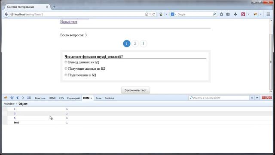Open the Firebug toolbar button dropdown
The height and width of the screenshot is (155, 275).
tap(261, 14)
